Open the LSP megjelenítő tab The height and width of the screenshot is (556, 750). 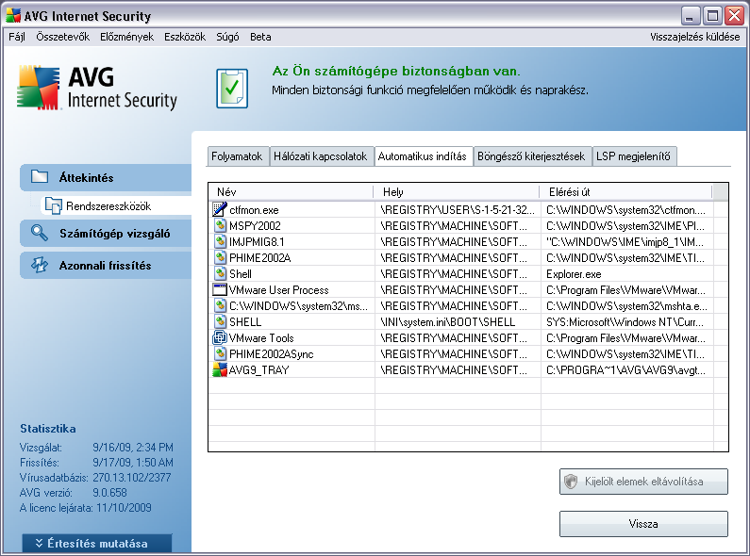point(633,156)
